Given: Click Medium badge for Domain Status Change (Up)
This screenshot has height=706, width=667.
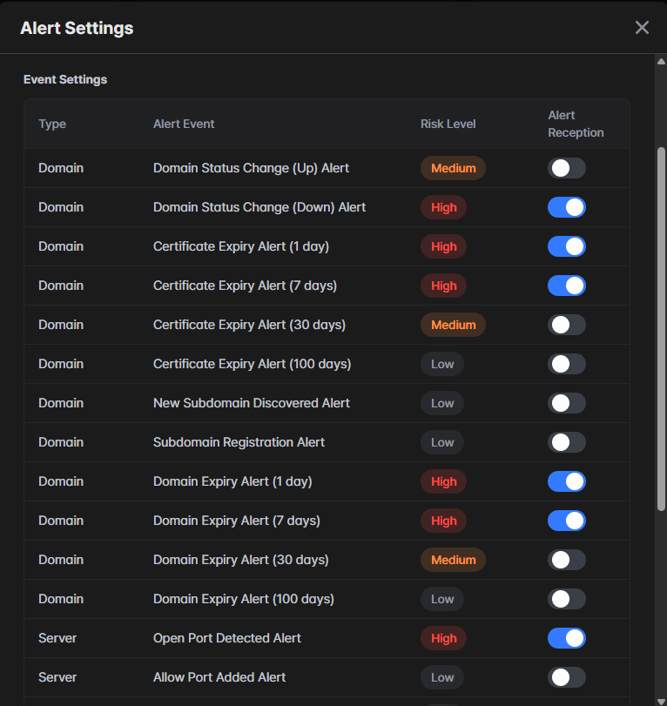Looking at the screenshot, I should tap(453, 168).
